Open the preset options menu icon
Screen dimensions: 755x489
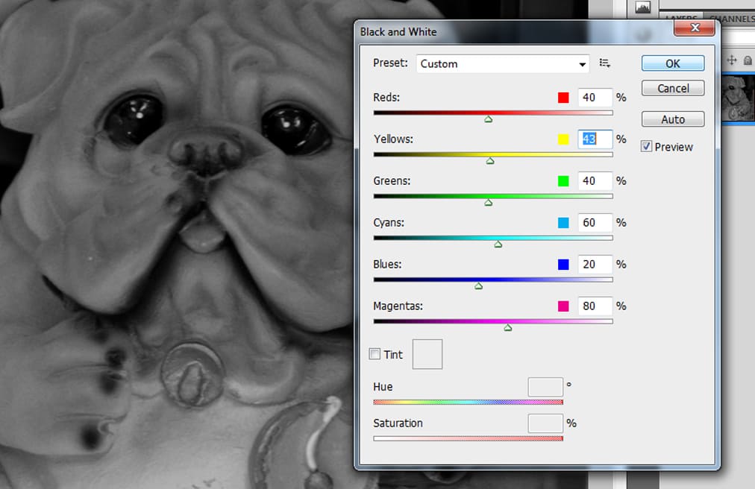pos(605,64)
